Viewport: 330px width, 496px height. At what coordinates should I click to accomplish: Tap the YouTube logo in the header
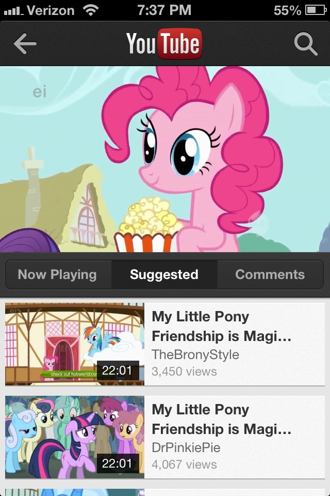[164, 44]
